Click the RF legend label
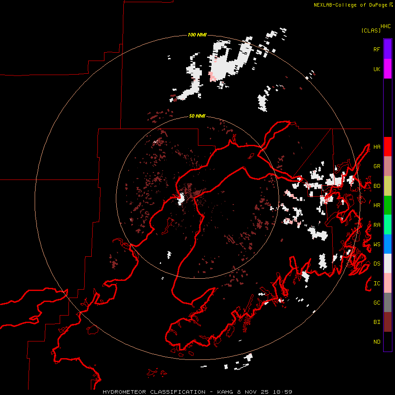The width and height of the screenshot is (395, 395). (377, 49)
